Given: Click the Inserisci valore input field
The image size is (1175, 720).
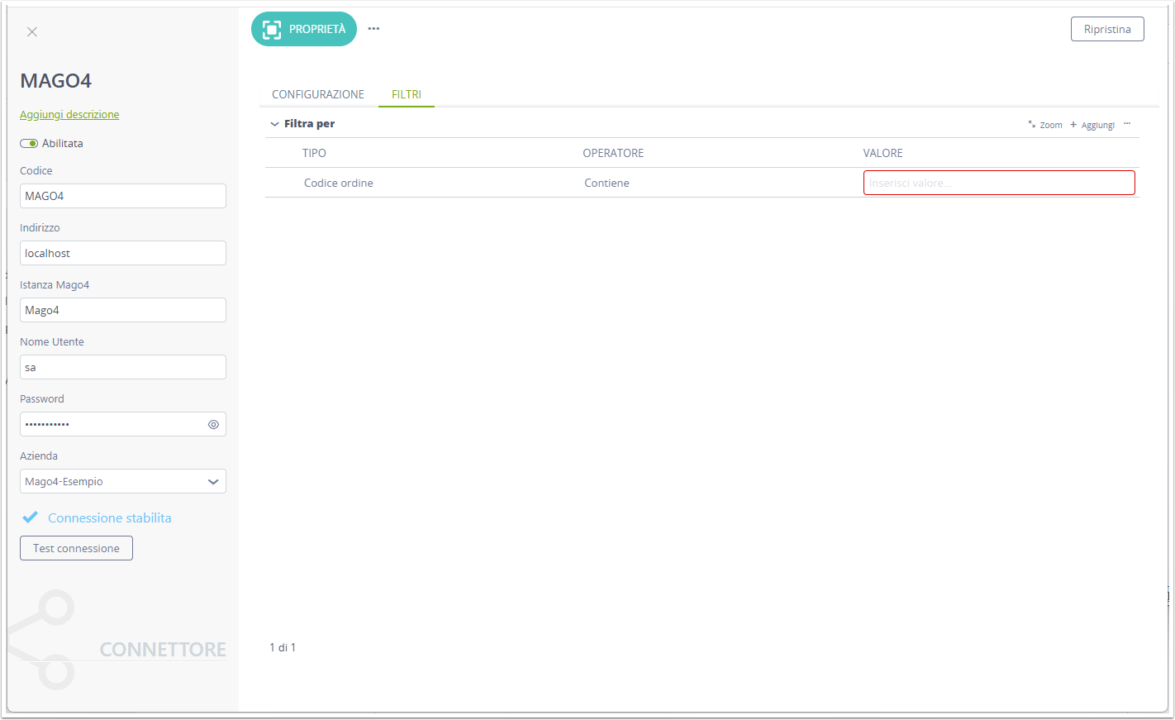Looking at the screenshot, I should 999,183.
